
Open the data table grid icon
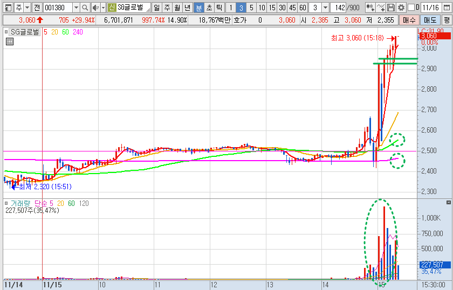(x=10, y=42)
